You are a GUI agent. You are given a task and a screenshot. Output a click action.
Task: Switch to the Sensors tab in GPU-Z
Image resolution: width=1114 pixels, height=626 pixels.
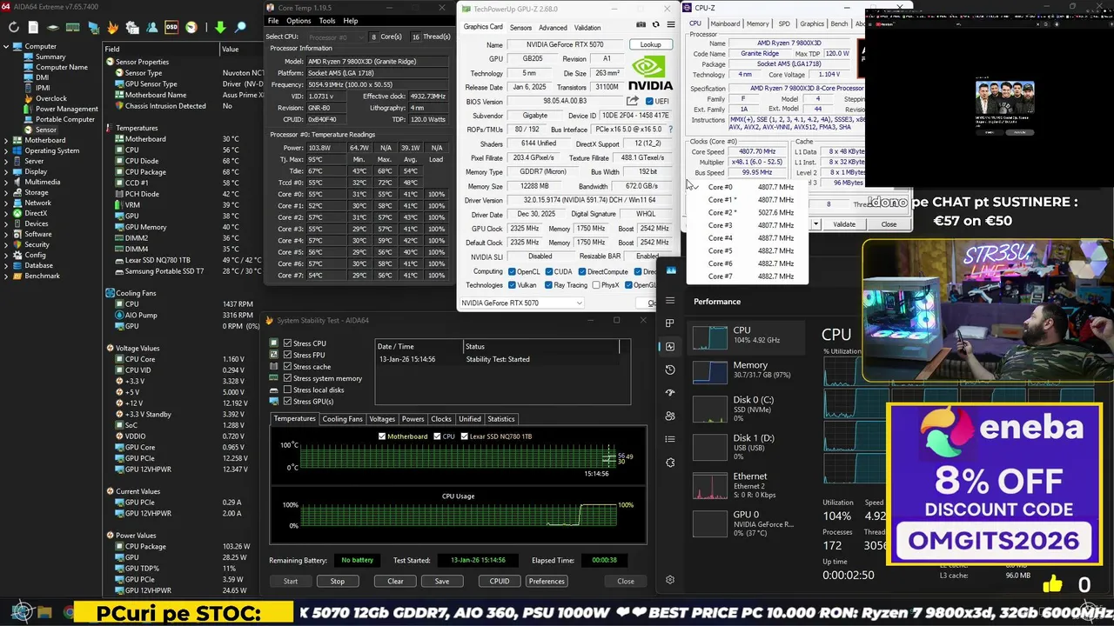[x=520, y=27]
